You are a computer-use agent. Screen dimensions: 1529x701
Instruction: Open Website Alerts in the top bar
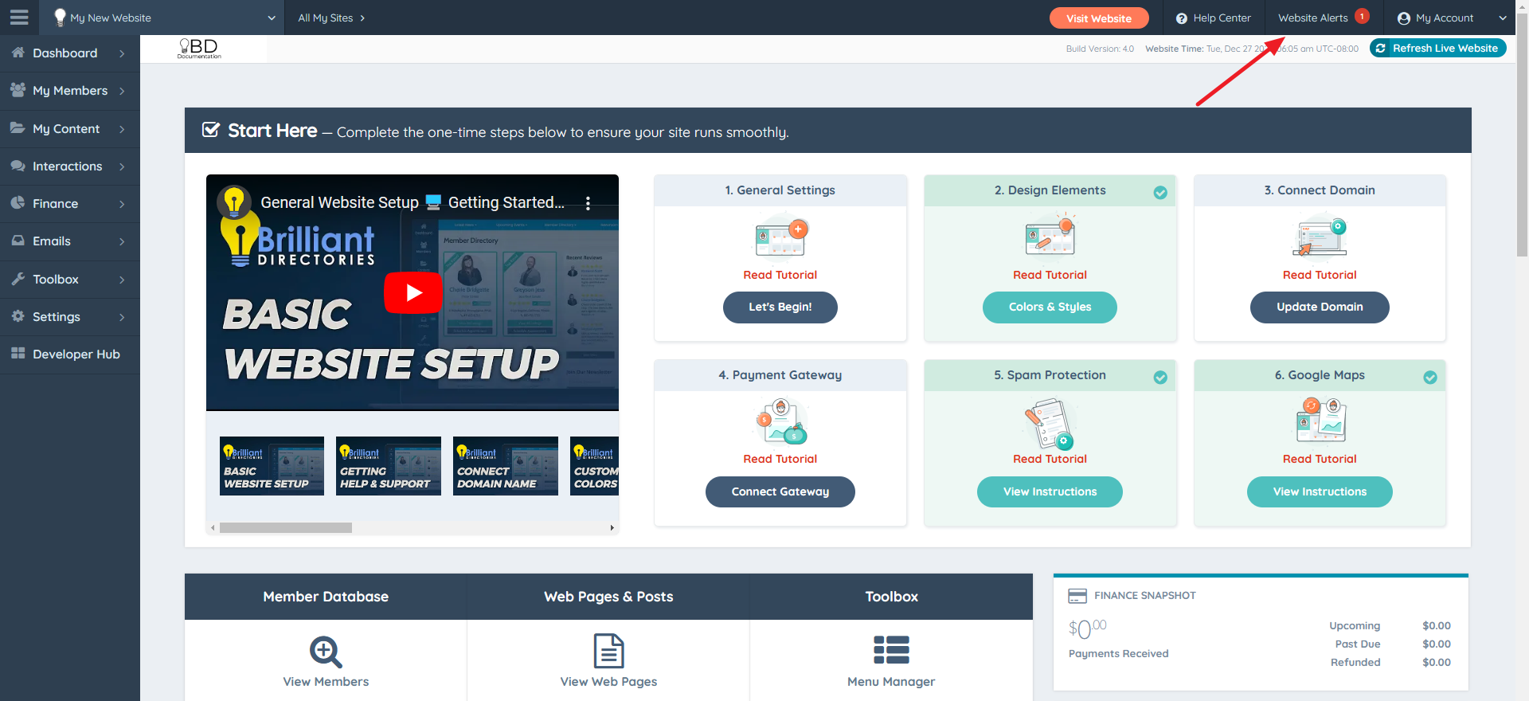tap(1313, 18)
